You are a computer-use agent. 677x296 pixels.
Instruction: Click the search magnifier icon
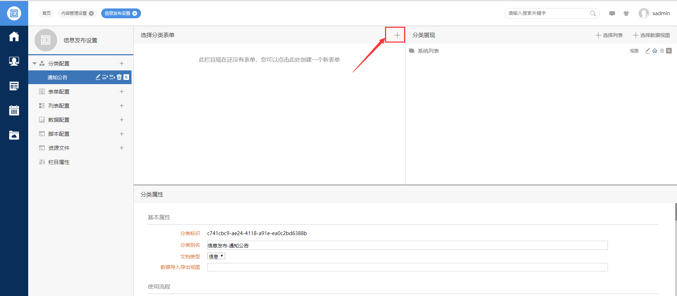tap(593, 13)
